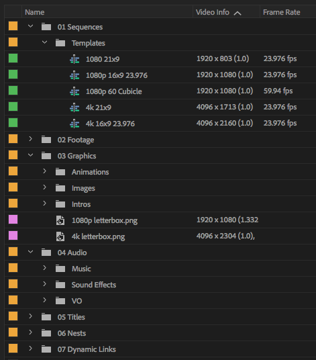Click the '1920 x 1080 (1.332' video info cell

pyautogui.click(x=227, y=220)
